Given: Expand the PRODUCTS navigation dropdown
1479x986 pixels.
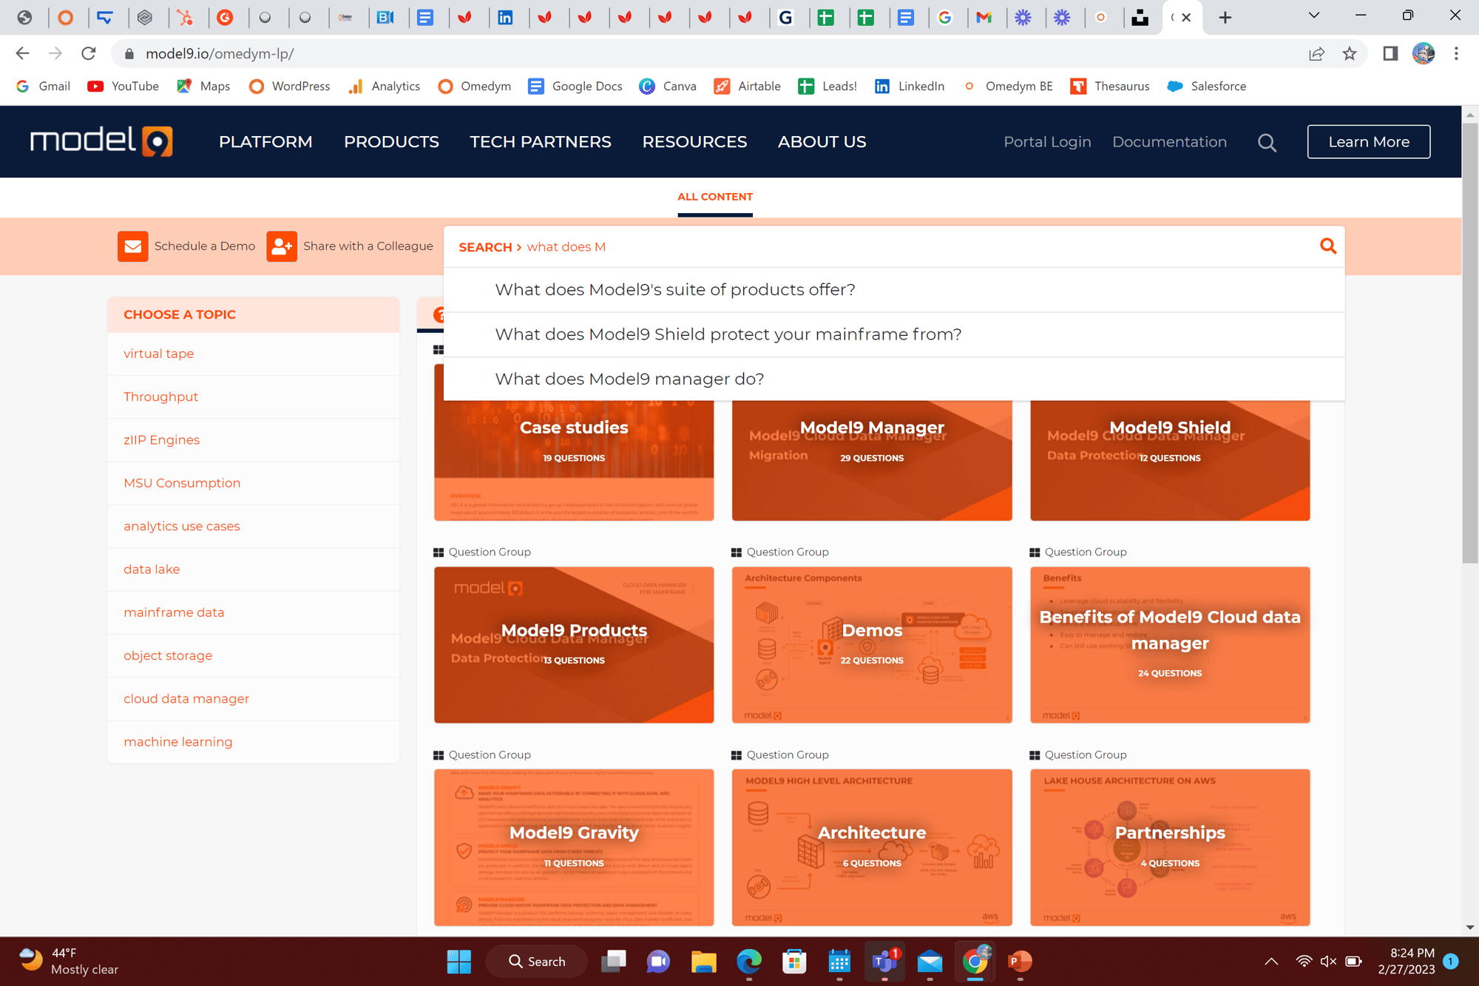Looking at the screenshot, I should 391,141.
